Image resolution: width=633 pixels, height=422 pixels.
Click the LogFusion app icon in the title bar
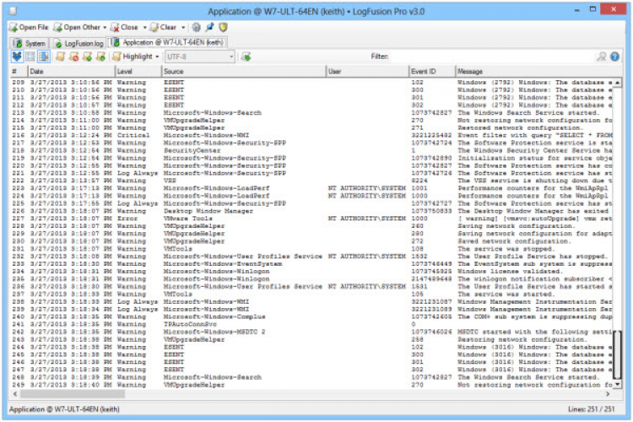[13, 11]
